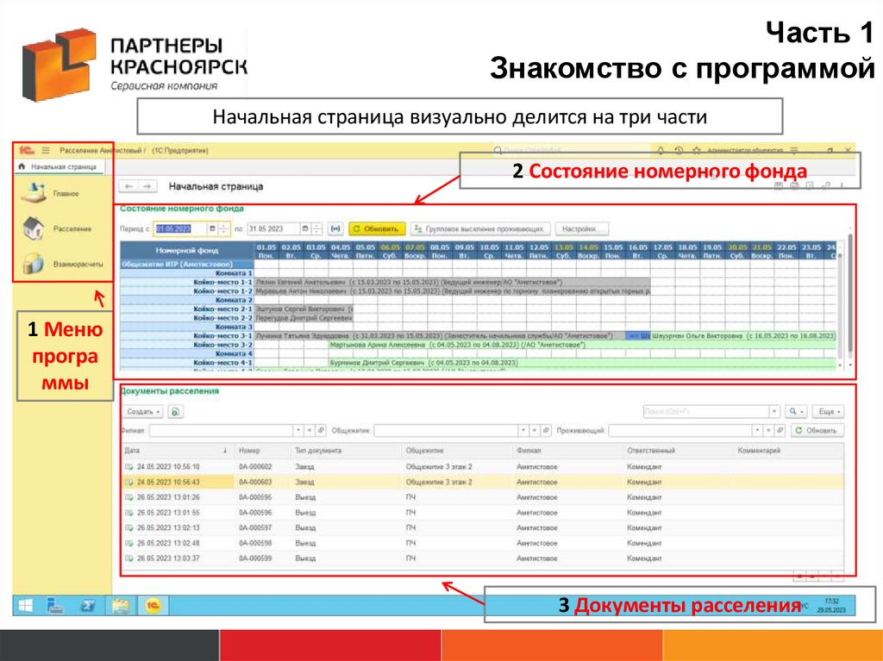Open the Взаиморасчеты section icon

(34, 264)
